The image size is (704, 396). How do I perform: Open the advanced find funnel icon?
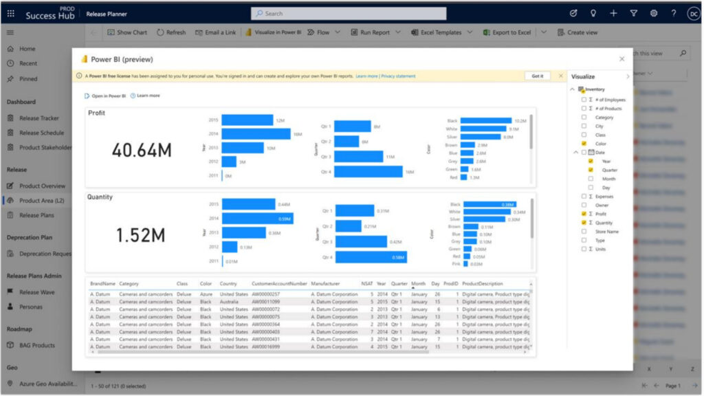coord(633,14)
